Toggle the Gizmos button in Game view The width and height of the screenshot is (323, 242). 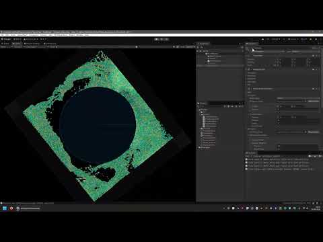click(190, 47)
